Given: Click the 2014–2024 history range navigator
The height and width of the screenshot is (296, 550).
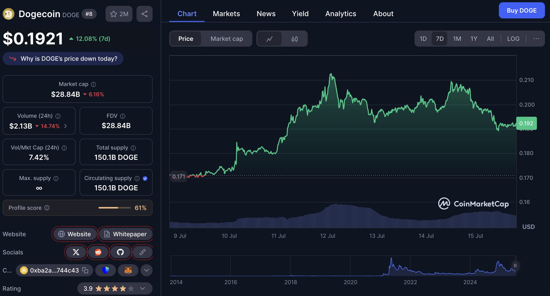Looking at the screenshot, I should [343, 266].
